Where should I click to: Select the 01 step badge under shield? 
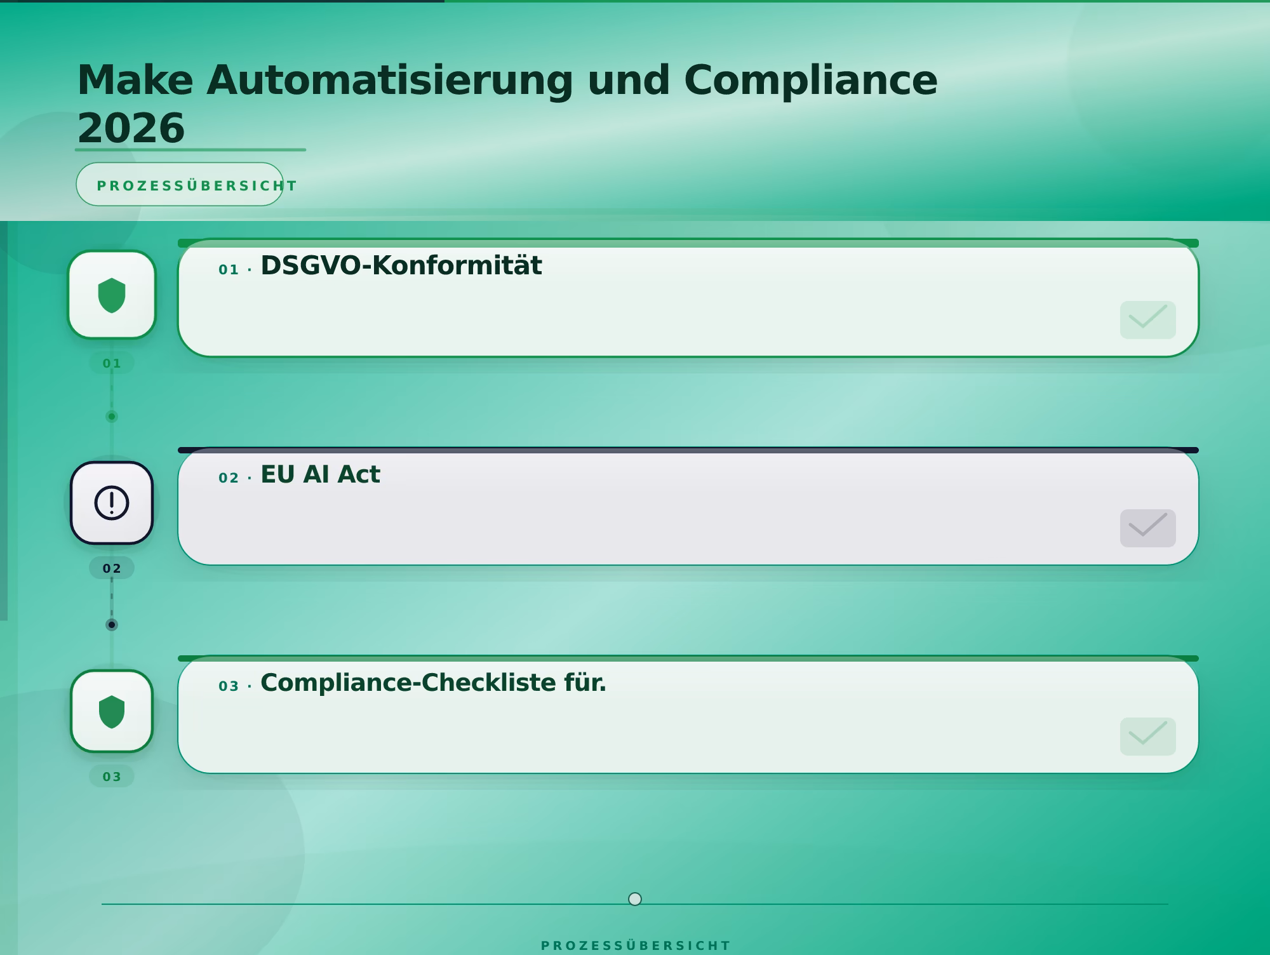tap(112, 363)
